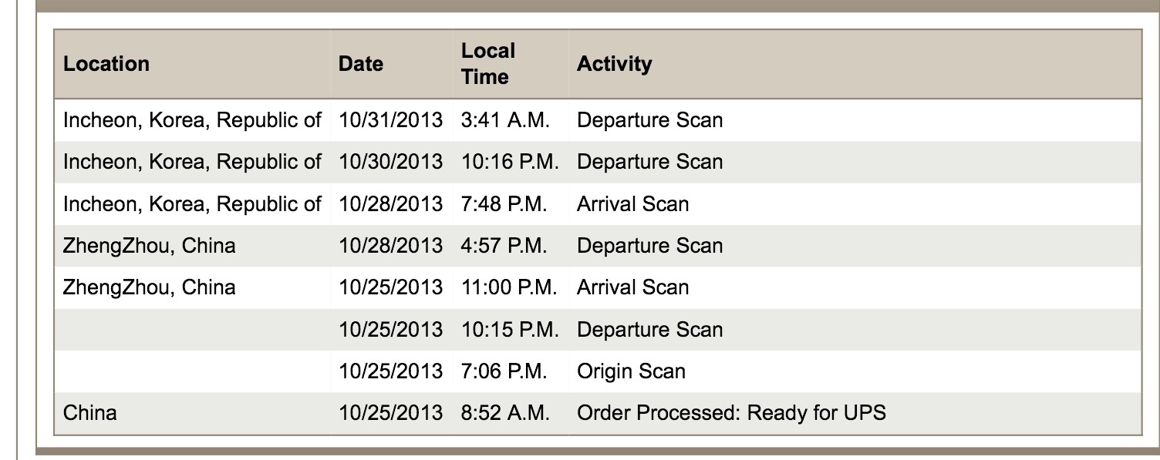The width and height of the screenshot is (1160, 460).
Task: Select ZhengZhou, China on the 11:00 P.M. row
Action: pyautogui.click(x=150, y=287)
